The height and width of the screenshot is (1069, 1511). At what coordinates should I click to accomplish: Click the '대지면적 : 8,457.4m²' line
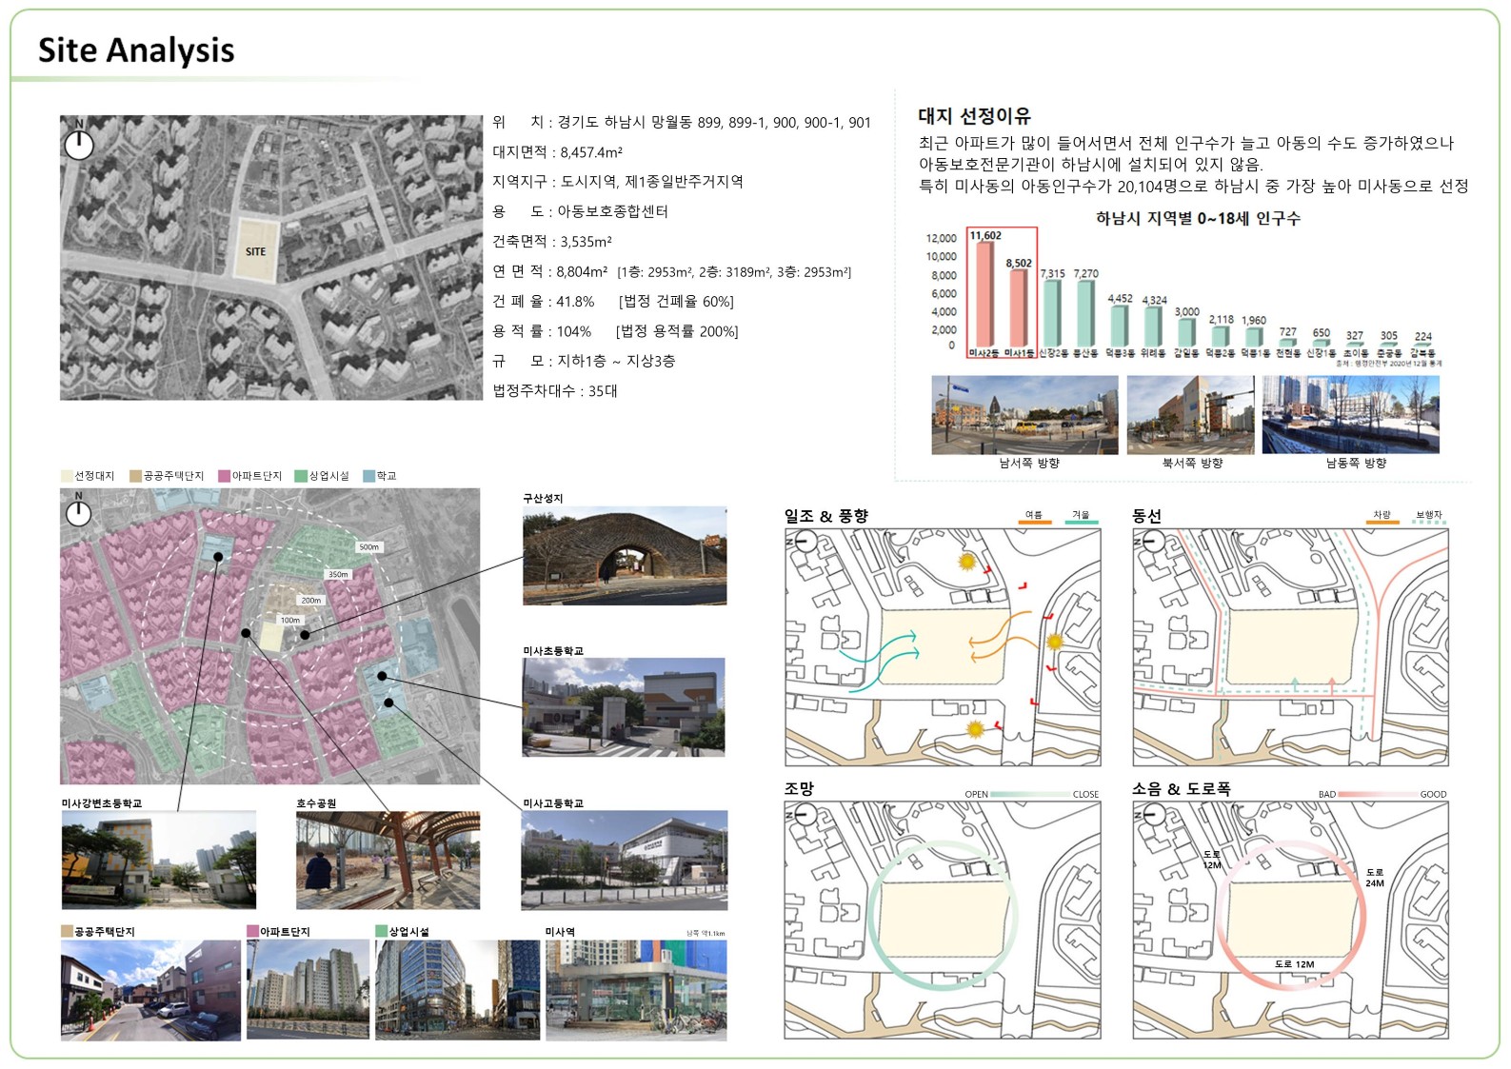click(x=558, y=152)
